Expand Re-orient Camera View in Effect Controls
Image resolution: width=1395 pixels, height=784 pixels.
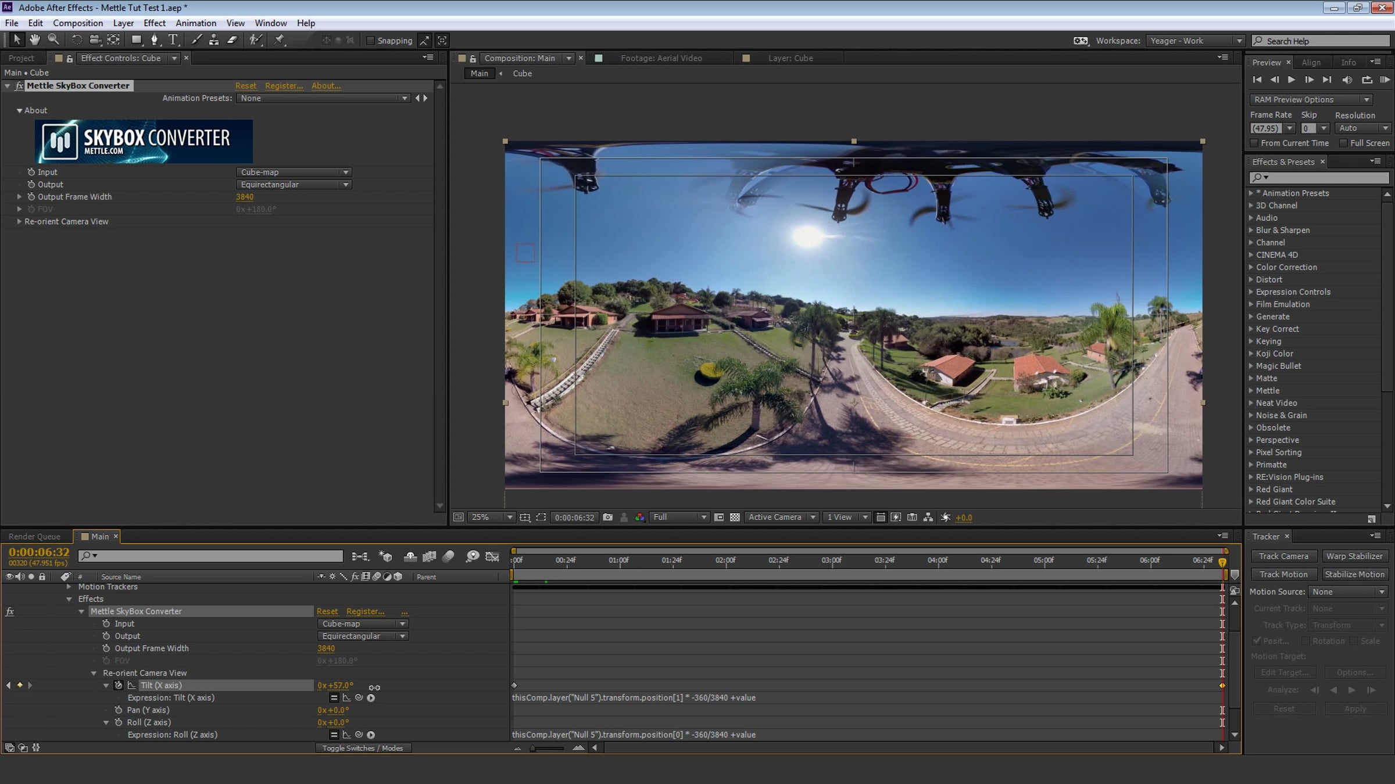19,221
